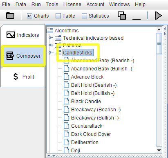Select Abandoned Baby (Bearish -)
Viewport: 168px width, 158px height.
coord(103,61)
